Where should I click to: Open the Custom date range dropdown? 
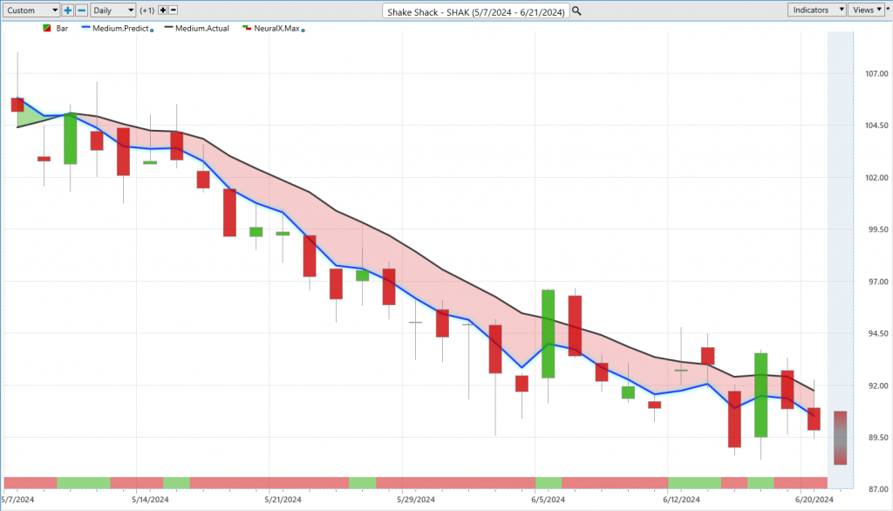31,10
